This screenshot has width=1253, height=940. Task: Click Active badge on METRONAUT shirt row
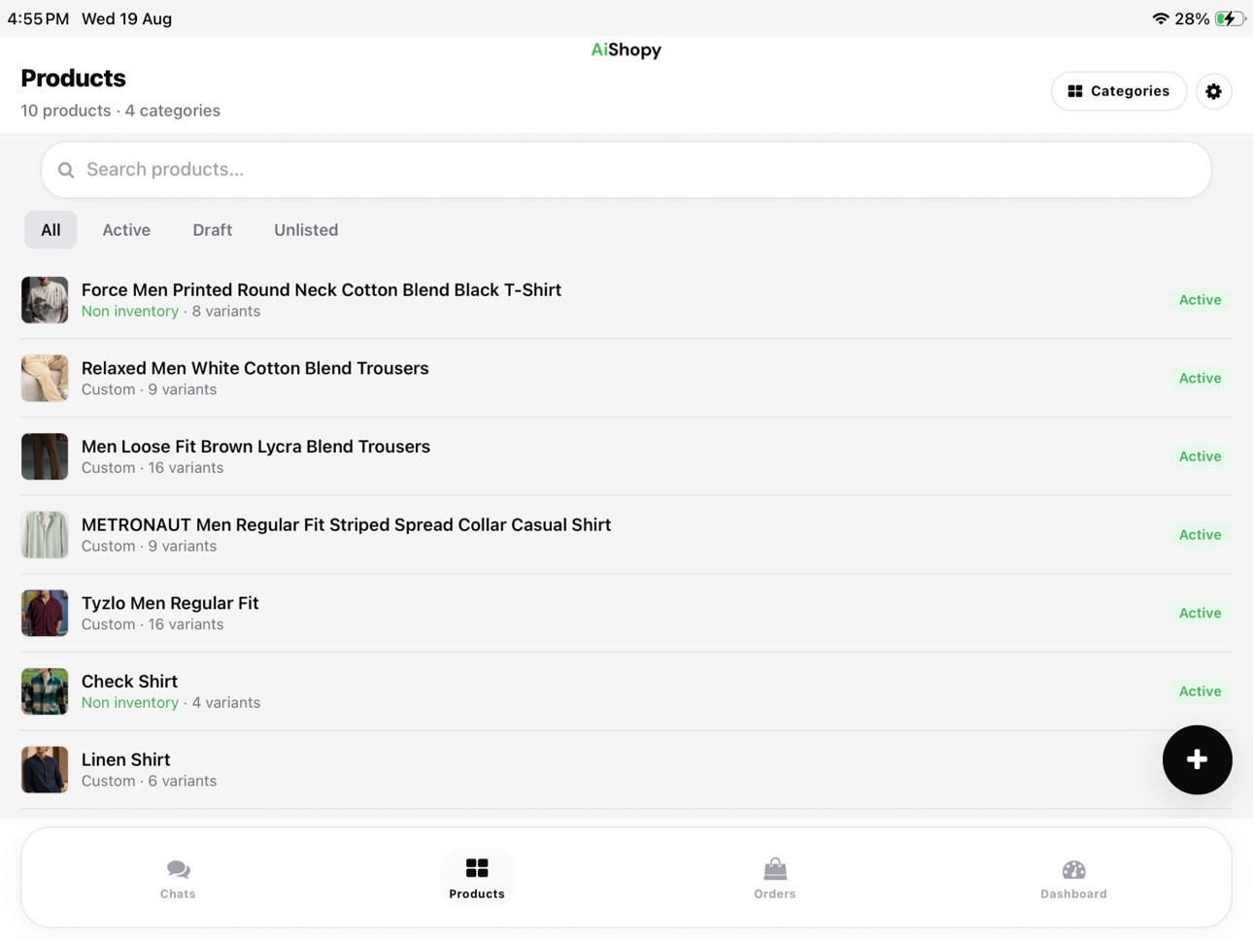click(x=1200, y=535)
